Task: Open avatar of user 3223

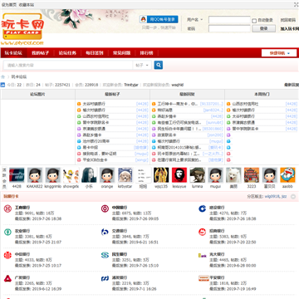Action: [252, 175]
